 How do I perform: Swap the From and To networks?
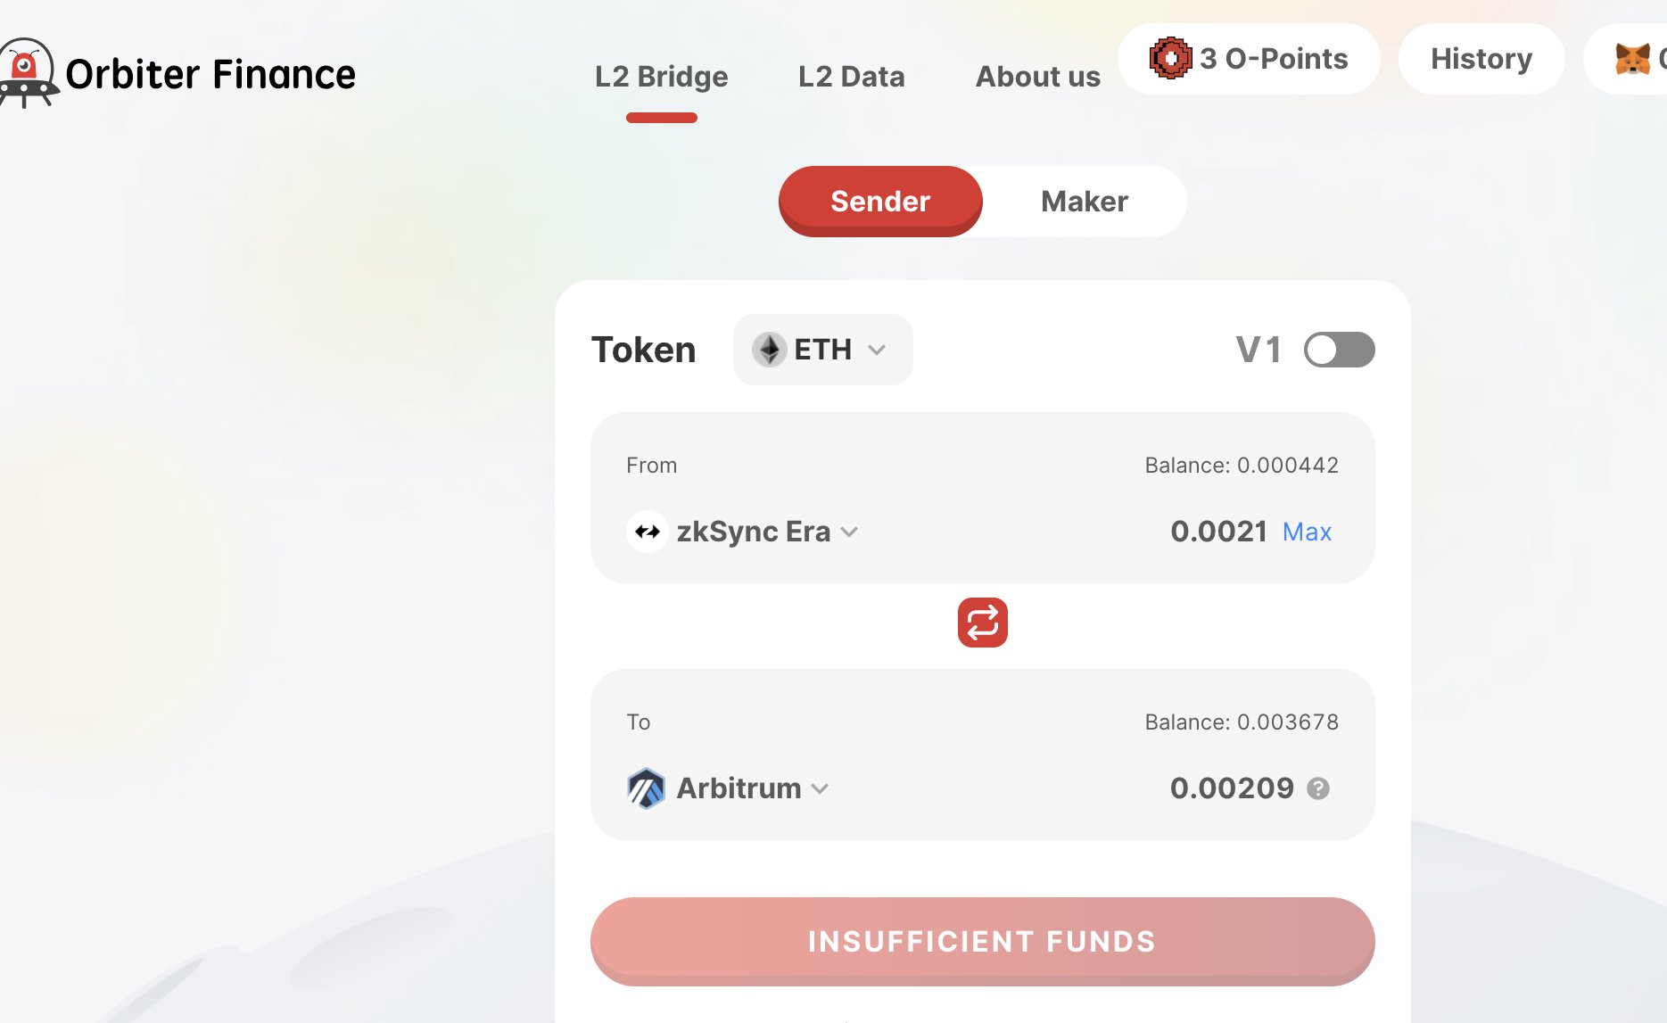pos(982,623)
